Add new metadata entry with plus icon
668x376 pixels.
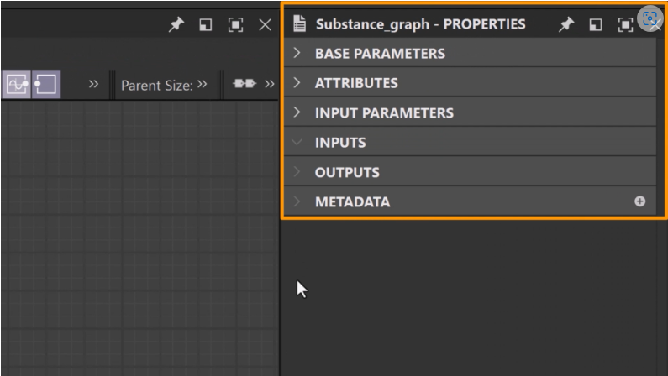click(640, 201)
